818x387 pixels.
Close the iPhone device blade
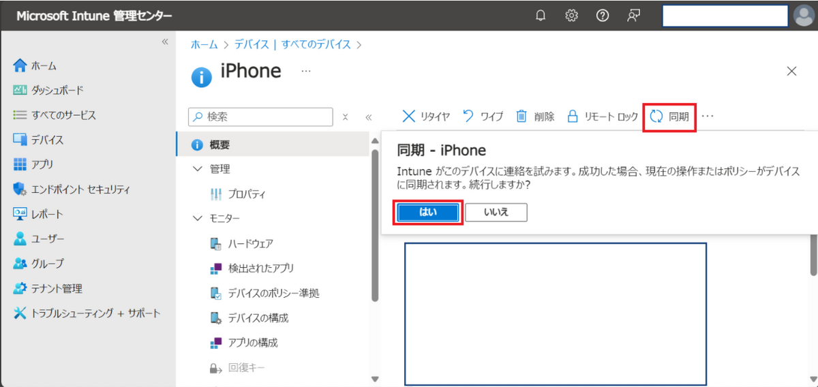click(792, 71)
